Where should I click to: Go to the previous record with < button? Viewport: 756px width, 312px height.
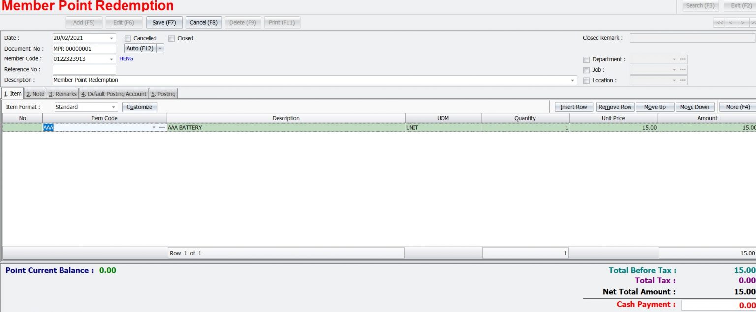click(x=731, y=23)
